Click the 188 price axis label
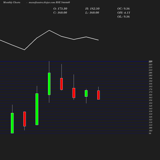160x160 pixels. point(150,84)
